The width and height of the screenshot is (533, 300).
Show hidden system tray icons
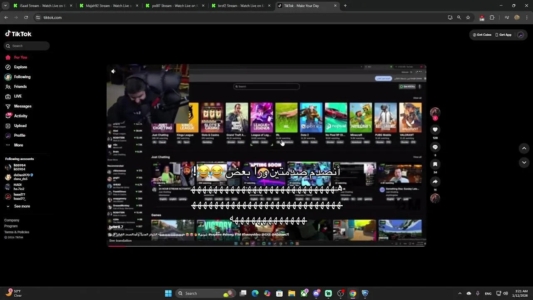(460, 293)
